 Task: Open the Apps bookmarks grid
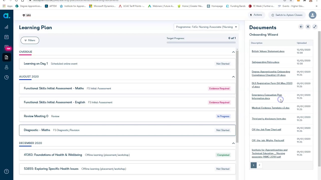[7, 6]
